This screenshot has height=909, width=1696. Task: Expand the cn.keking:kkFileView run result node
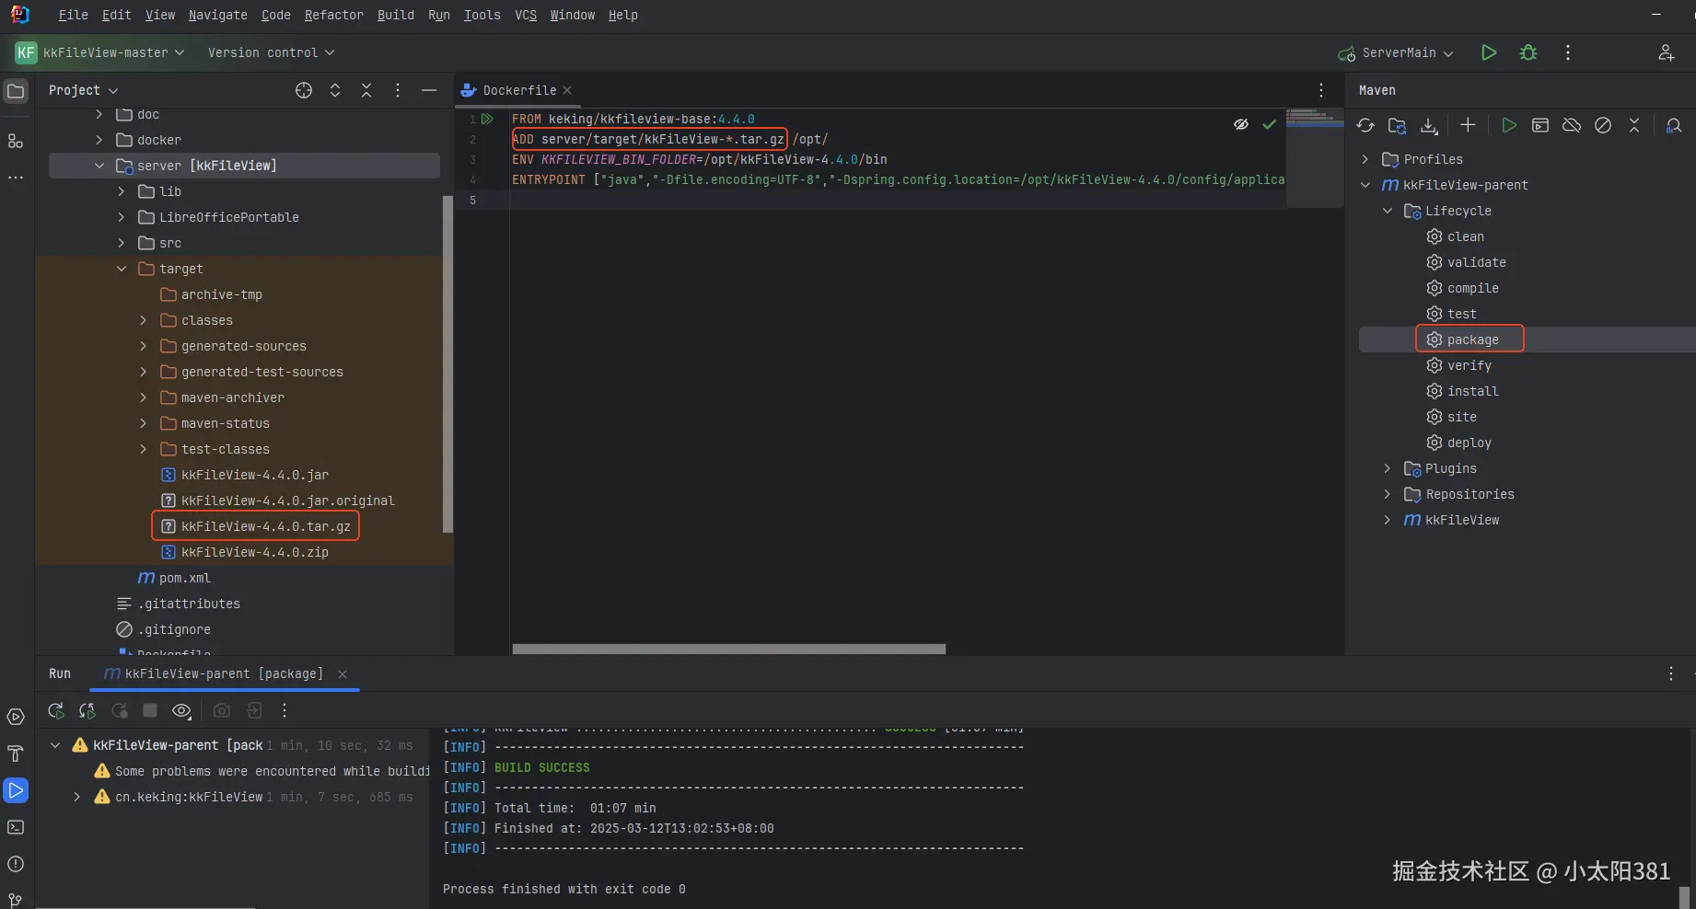pyautogui.click(x=77, y=797)
